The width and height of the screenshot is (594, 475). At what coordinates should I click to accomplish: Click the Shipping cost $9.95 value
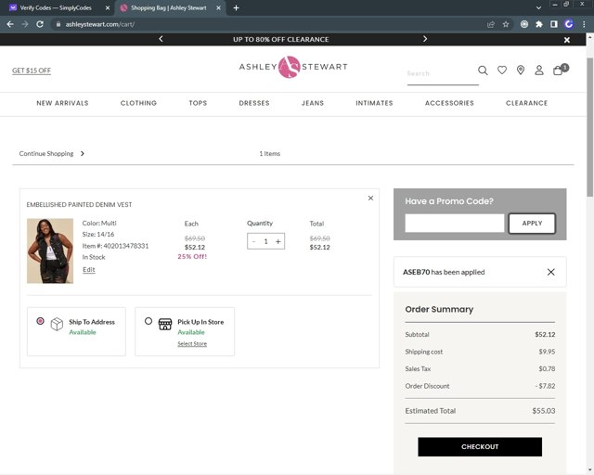point(547,352)
